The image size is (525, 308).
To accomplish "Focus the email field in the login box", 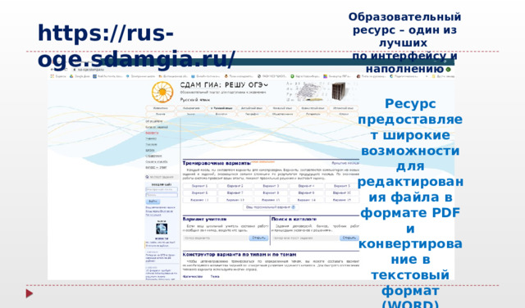I will [162, 189].
